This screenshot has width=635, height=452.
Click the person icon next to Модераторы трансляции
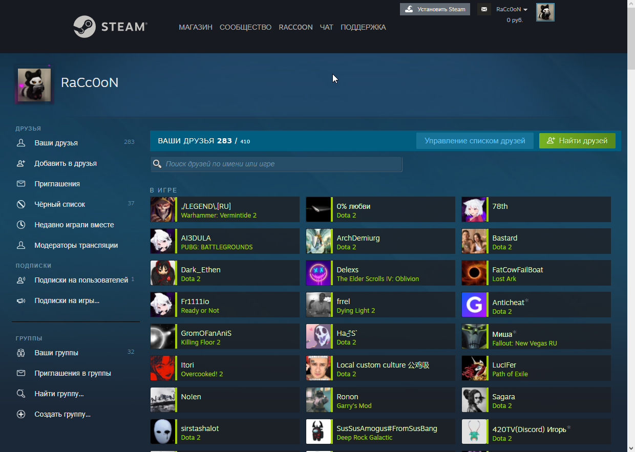tap(21, 245)
